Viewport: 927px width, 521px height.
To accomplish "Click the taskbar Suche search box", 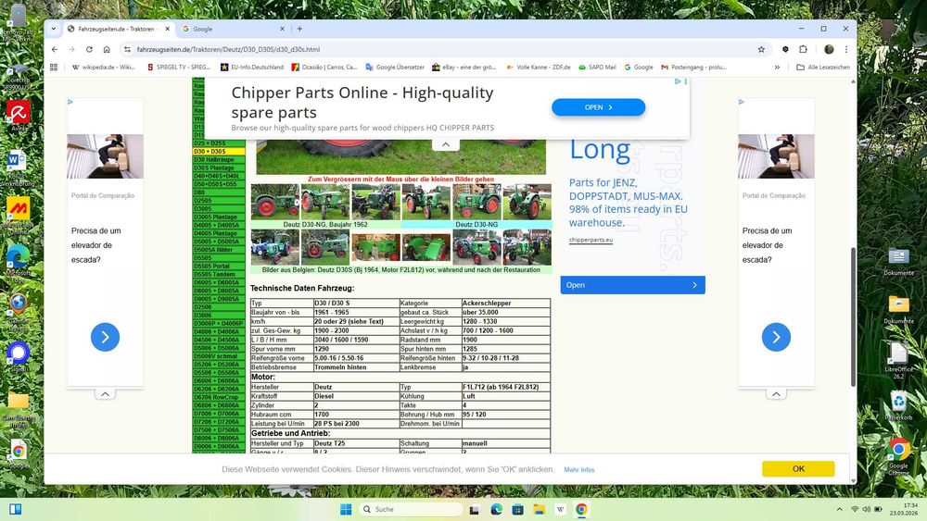I will 412,509.
